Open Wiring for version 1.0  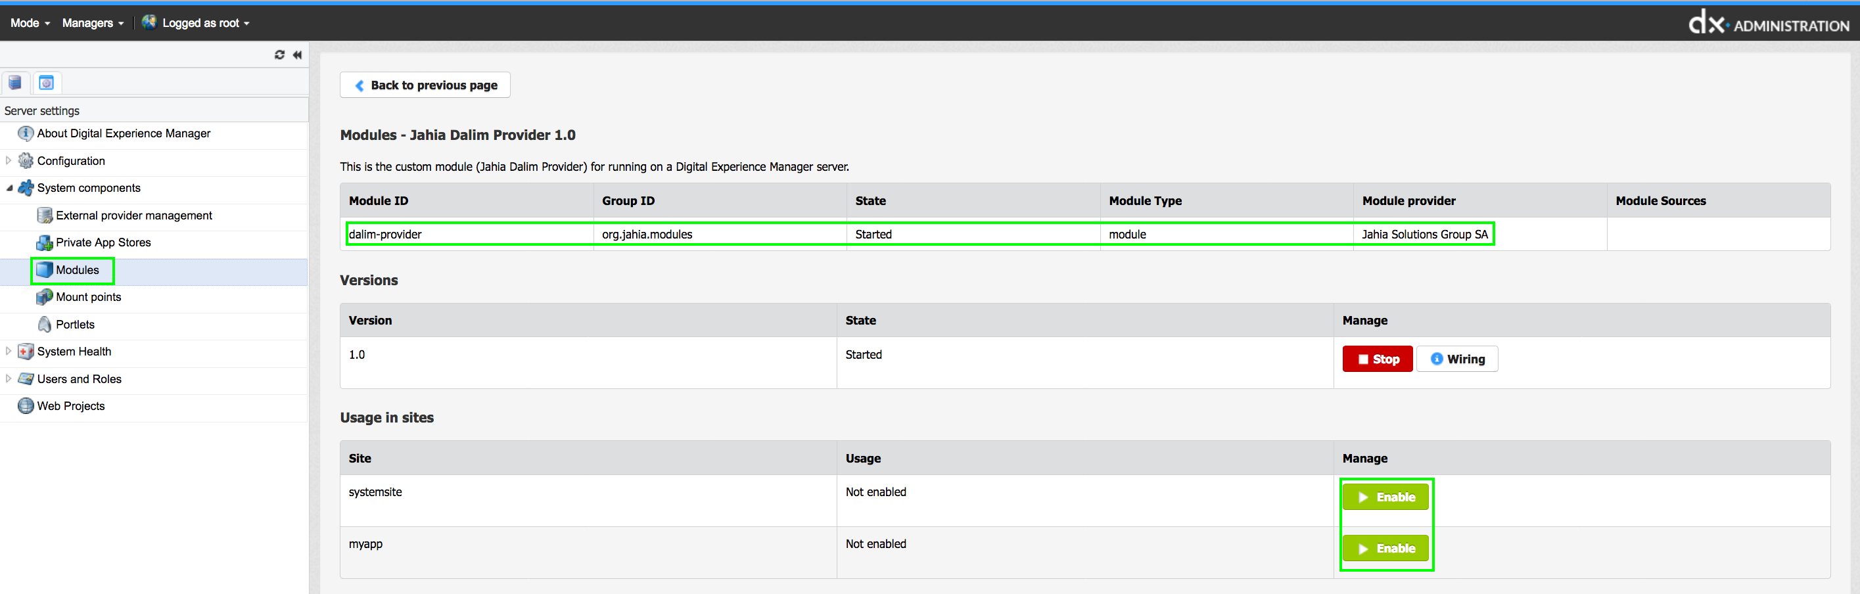[x=1457, y=359]
